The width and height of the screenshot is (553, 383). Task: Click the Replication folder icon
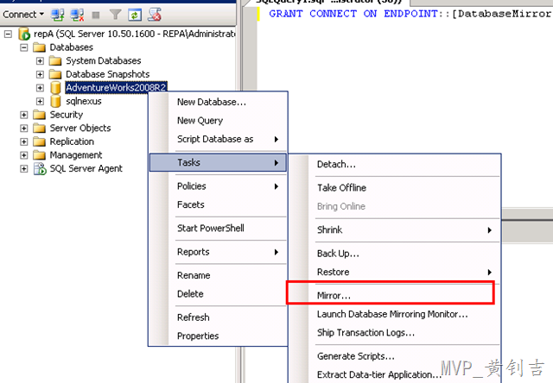[x=39, y=141]
